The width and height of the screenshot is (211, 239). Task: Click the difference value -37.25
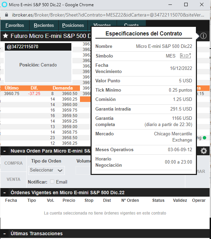(34, 94)
